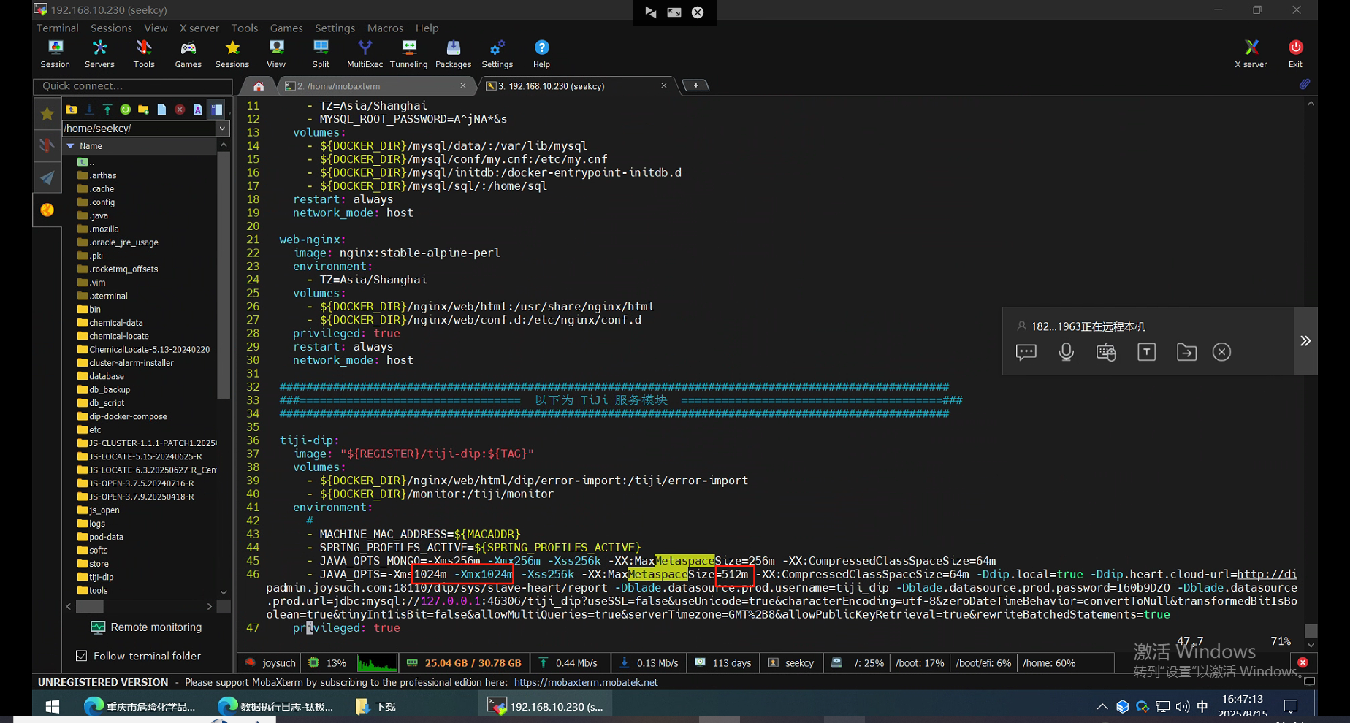Open the Tools knife sidebar tab
This screenshot has width=1350, height=723.
pos(47,145)
